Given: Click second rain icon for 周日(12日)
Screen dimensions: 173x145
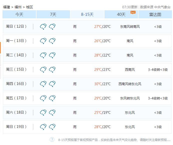Looking at the screenshot, I should pos(52,27).
